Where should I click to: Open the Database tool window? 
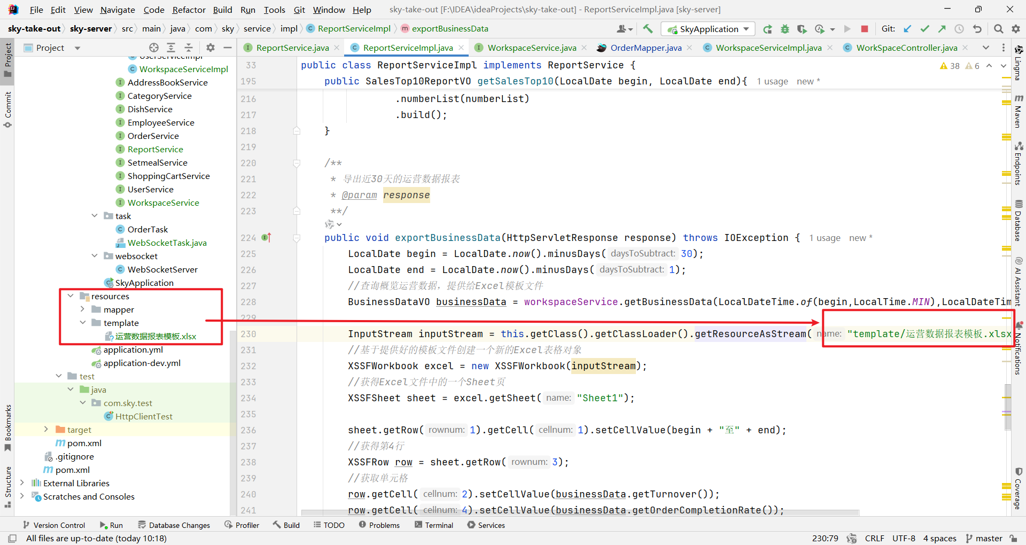tap(1019, 221)
